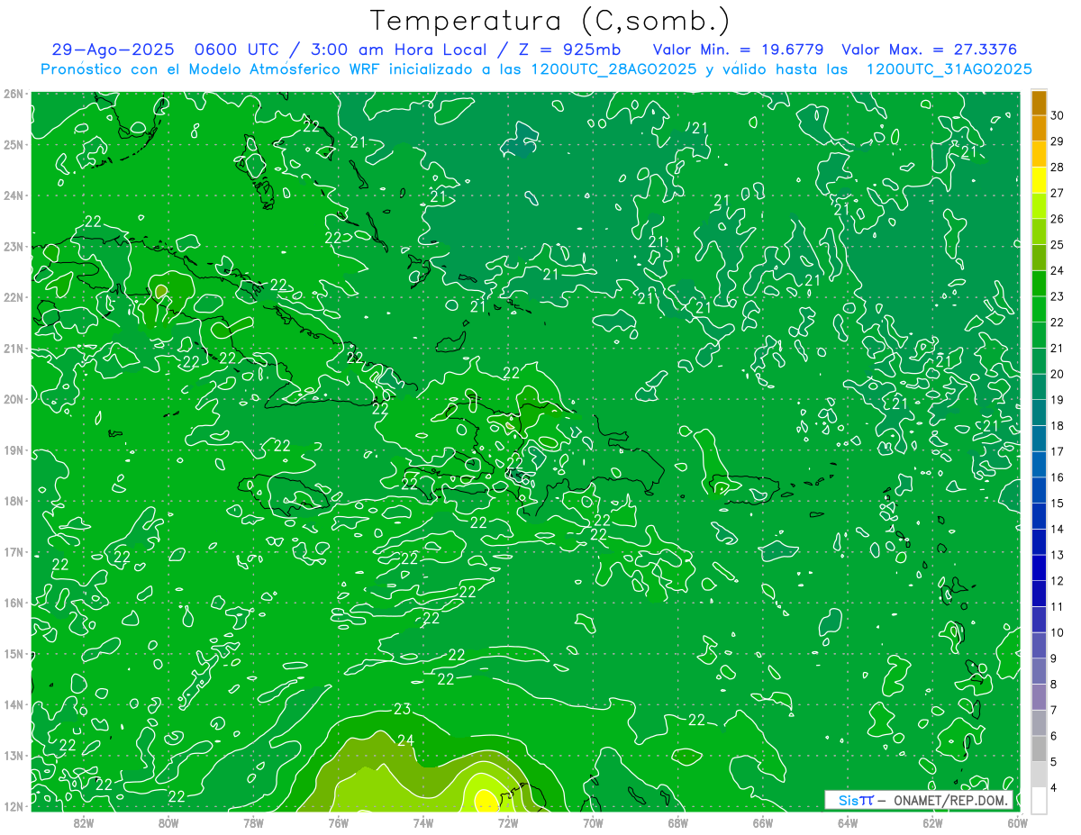This screenshot has width=1081, height=835.
Task: Click the "23N" latitude axis label
Action: point(14,247)
